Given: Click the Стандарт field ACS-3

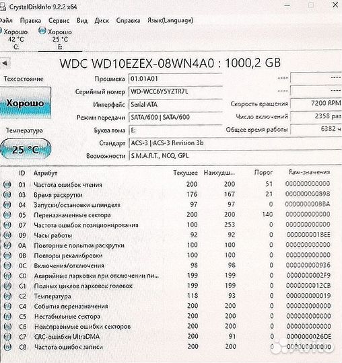Looking at the screenshot, I should pos(236,143).
